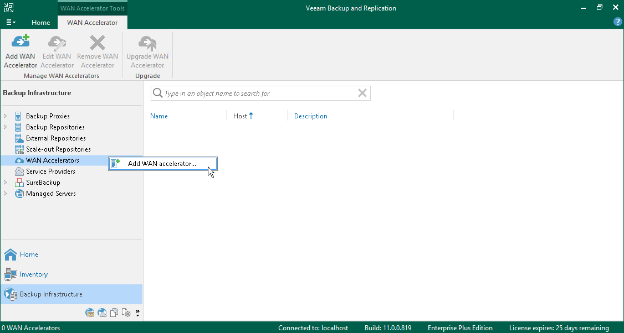
Task: Click the SureBackup icon
Action: pos(19,183)
